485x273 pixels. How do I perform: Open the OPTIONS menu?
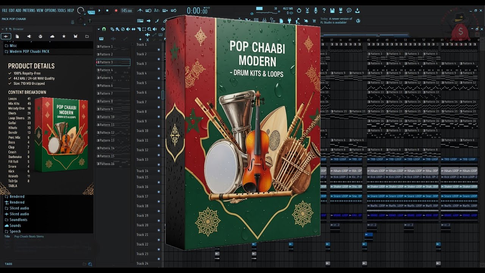click(x=50, y=11)
